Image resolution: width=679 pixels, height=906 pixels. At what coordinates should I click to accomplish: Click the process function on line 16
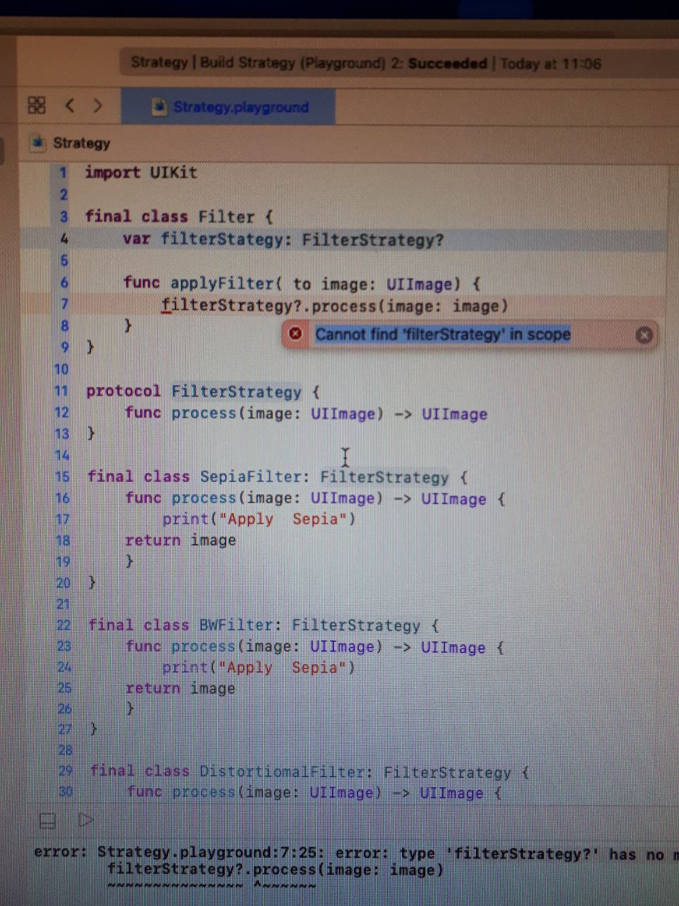pos(315,498)
